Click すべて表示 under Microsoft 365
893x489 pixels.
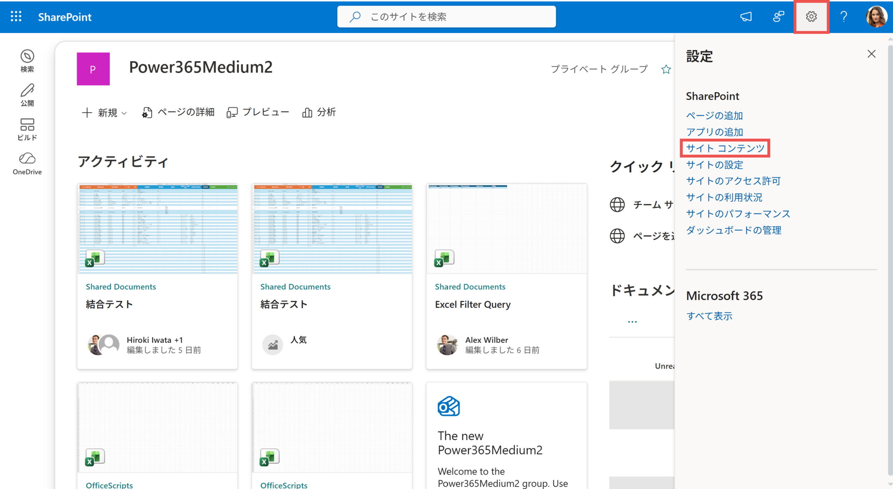coord(709,316)
